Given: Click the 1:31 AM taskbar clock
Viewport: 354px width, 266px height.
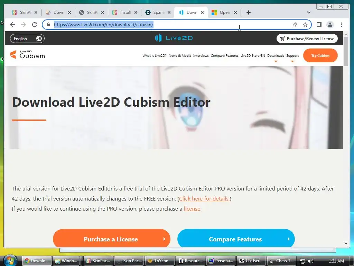Looking at the screenshot, I should pyautogui.click(x=336, y=261).
